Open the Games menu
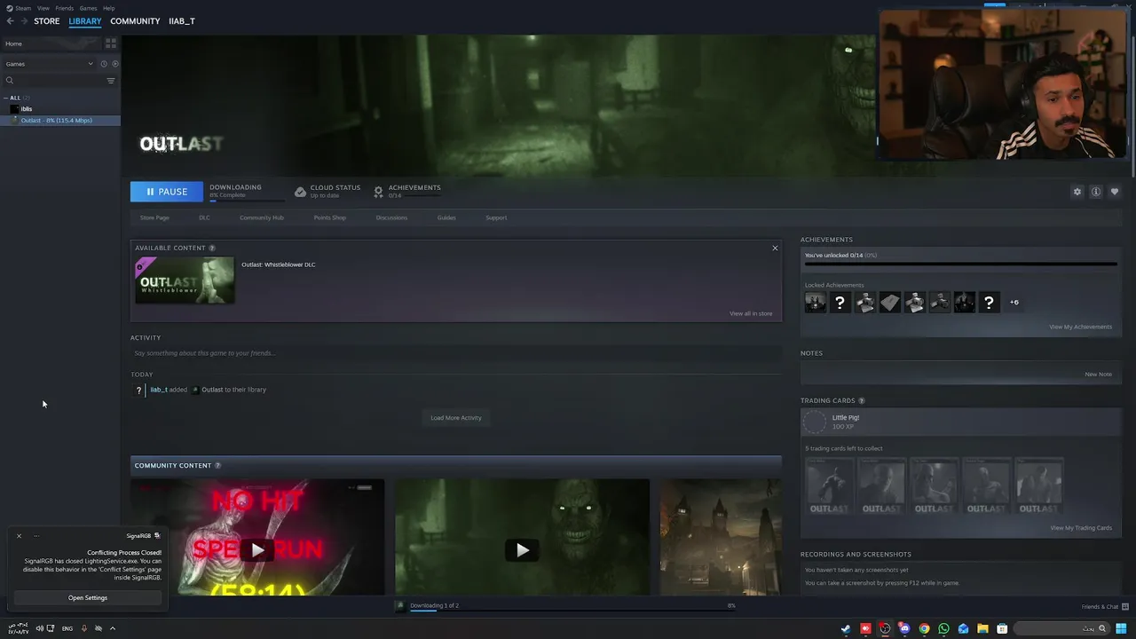Screen dimensions: 1136x639 (89, 8)
